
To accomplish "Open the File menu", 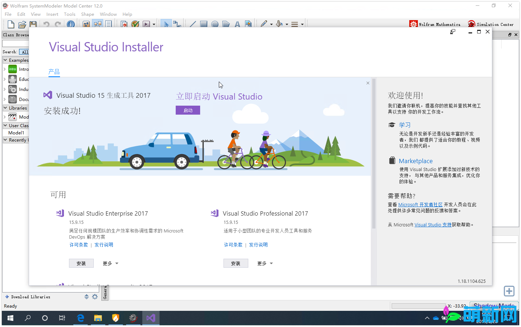I will click(8, 14).
